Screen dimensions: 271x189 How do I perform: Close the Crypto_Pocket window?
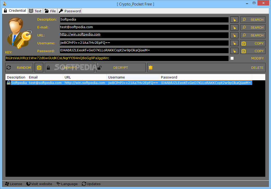pos(263,3)
